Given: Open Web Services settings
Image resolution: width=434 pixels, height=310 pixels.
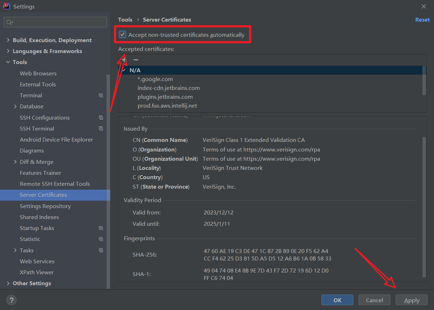Looking at the screenshot, I should click(x=37, y=261).
